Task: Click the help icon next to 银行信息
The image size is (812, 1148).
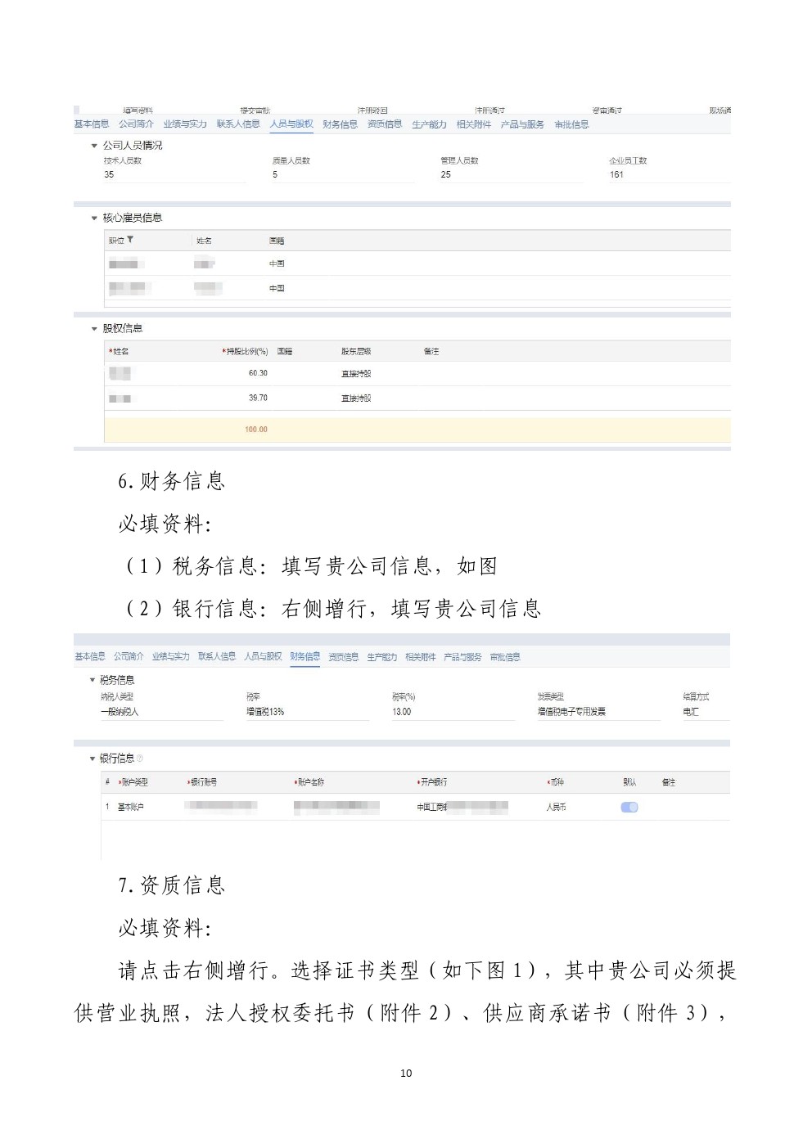Action: coord(140,759)
